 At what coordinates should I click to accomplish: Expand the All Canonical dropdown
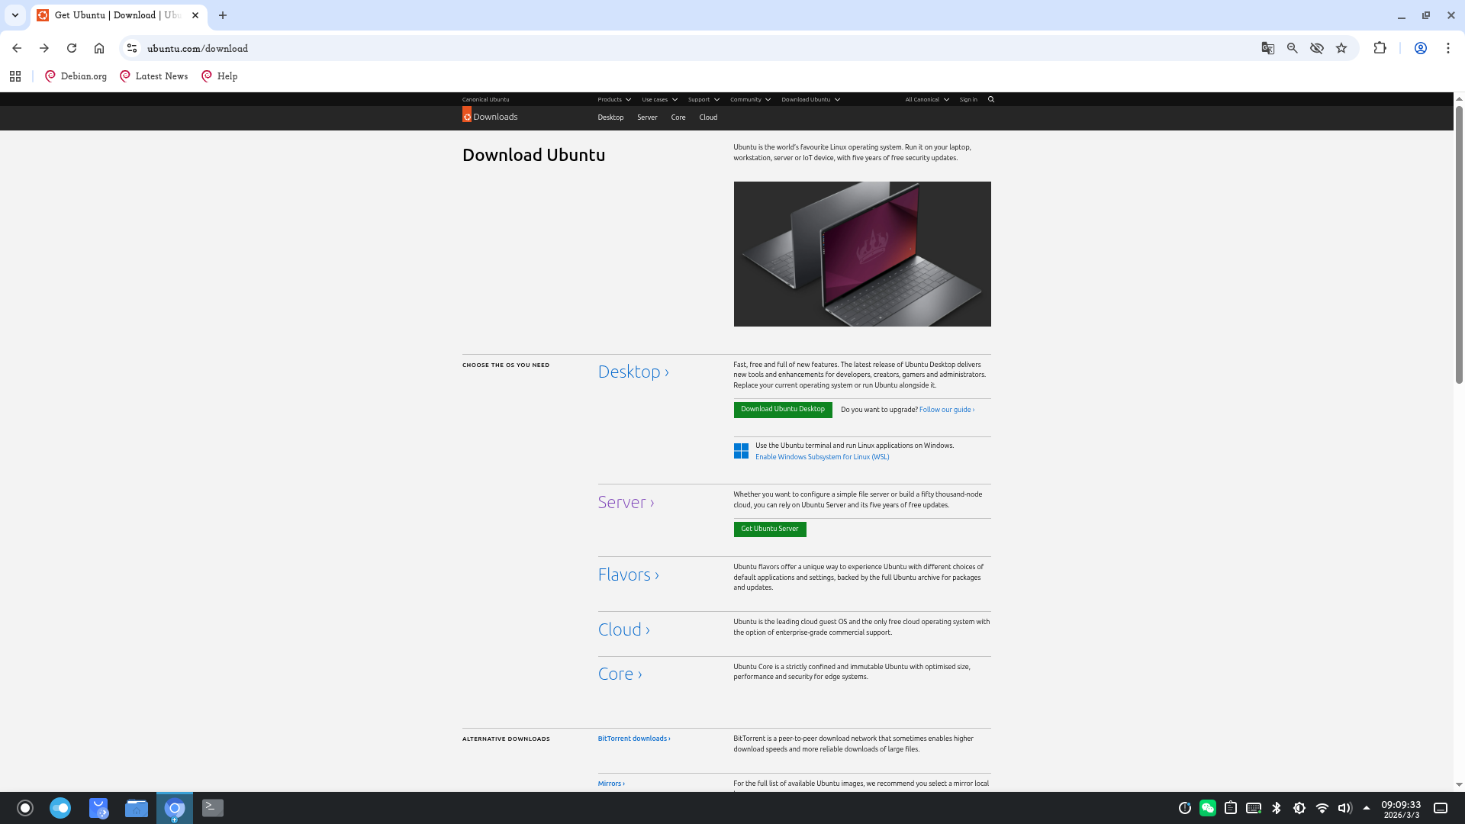tap(926, 99)
